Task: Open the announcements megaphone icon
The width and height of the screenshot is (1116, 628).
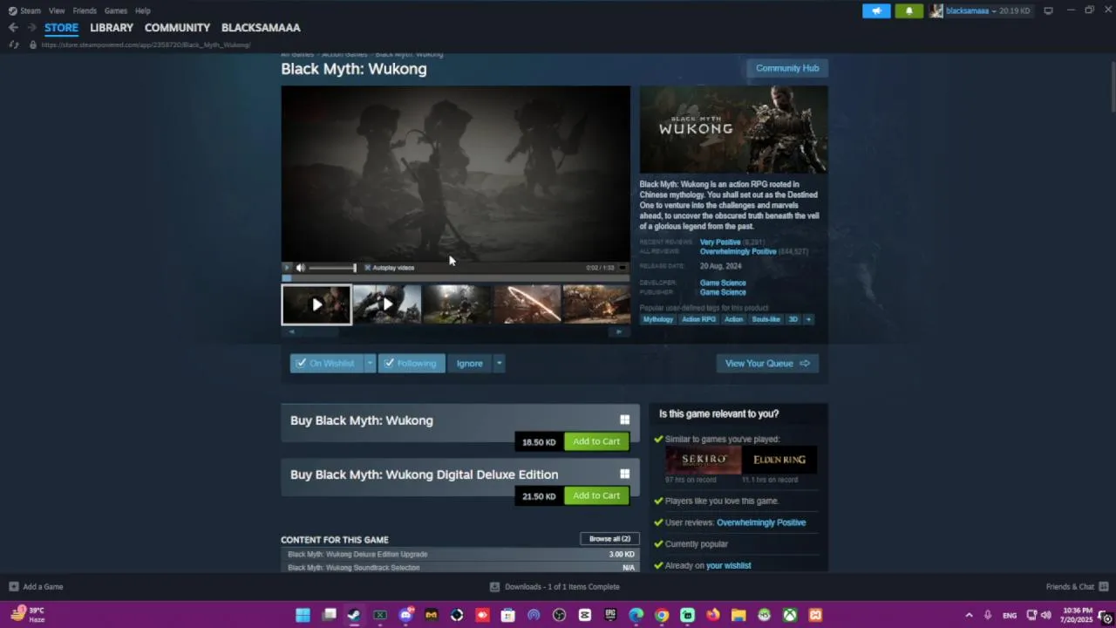Action: pyautogui.click(x=876, y=10)
